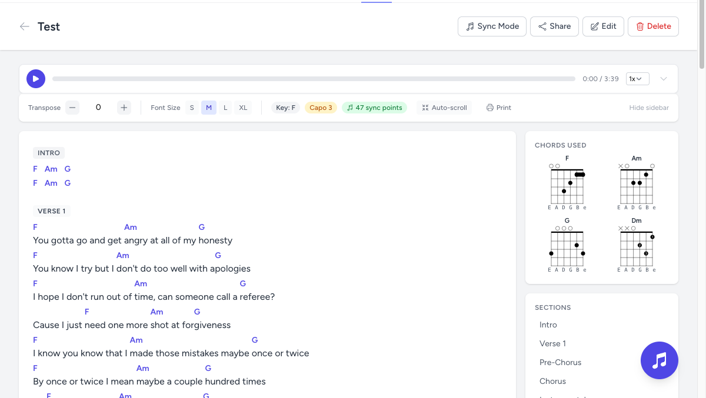Open Sync Mode
Image resolution: width=706 pixels, height=398 pixels.
pyautogui.click(x=492, y=26)
